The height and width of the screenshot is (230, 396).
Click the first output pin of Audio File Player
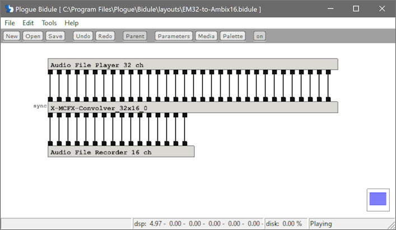pyautogui.click(x=50, y=72)
